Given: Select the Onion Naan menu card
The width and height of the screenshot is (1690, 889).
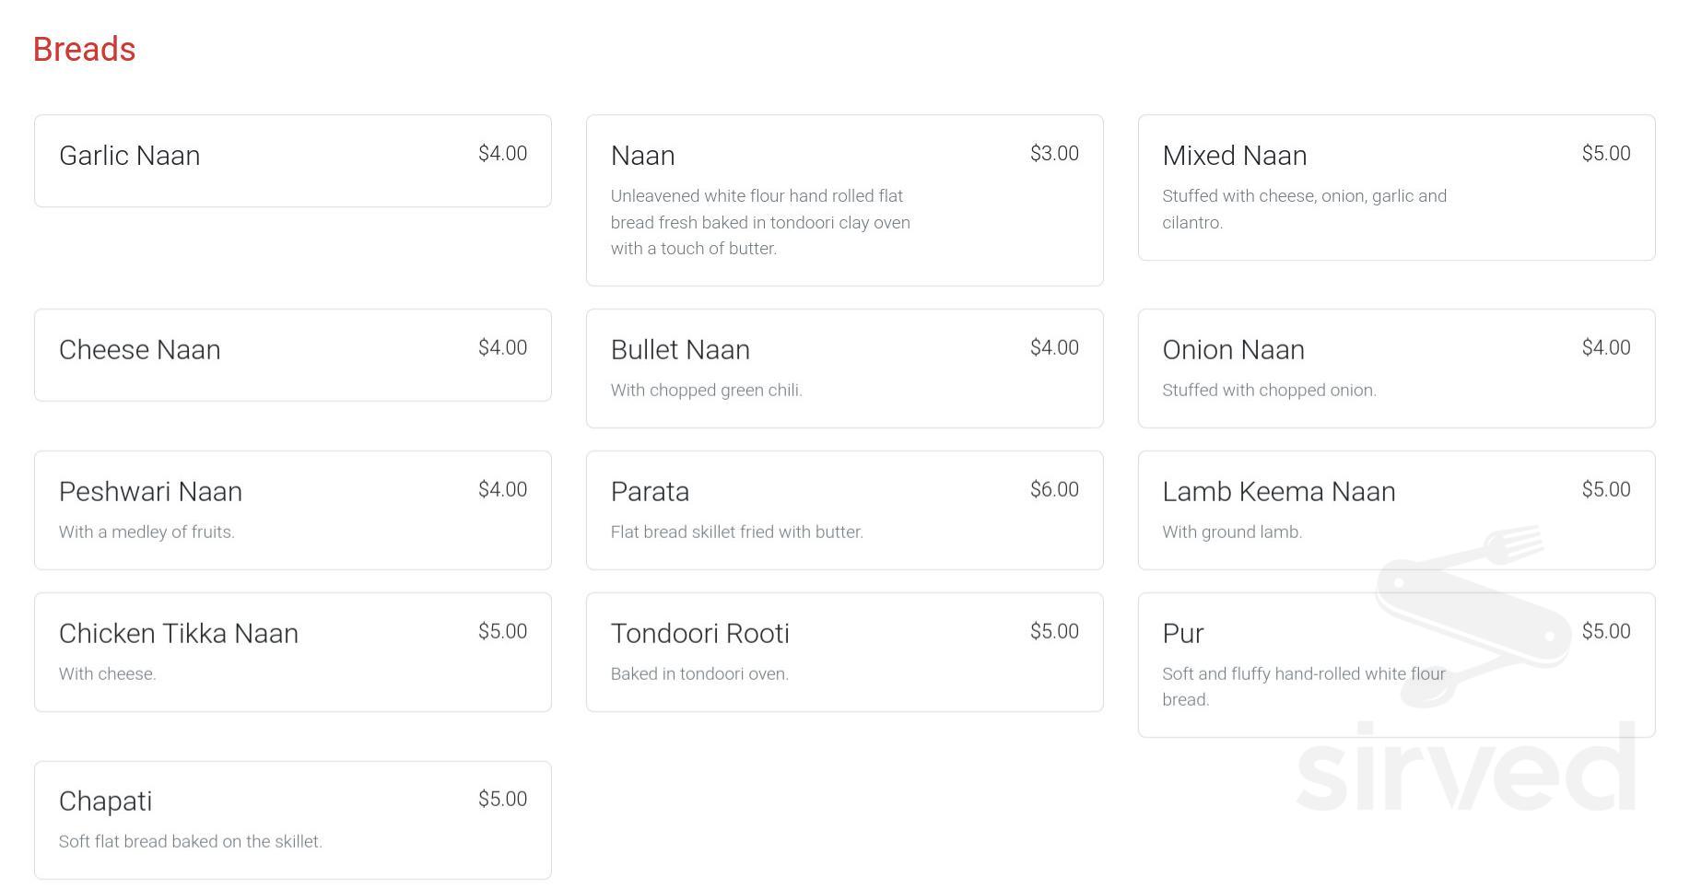Looking at the screenshot, I should pyautogui.click(x=1394, y=368).
